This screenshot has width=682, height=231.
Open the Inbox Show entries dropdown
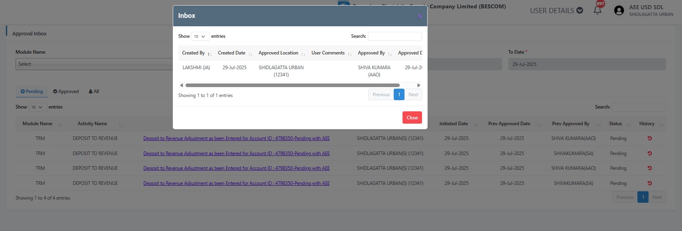(x=200, y=36)
